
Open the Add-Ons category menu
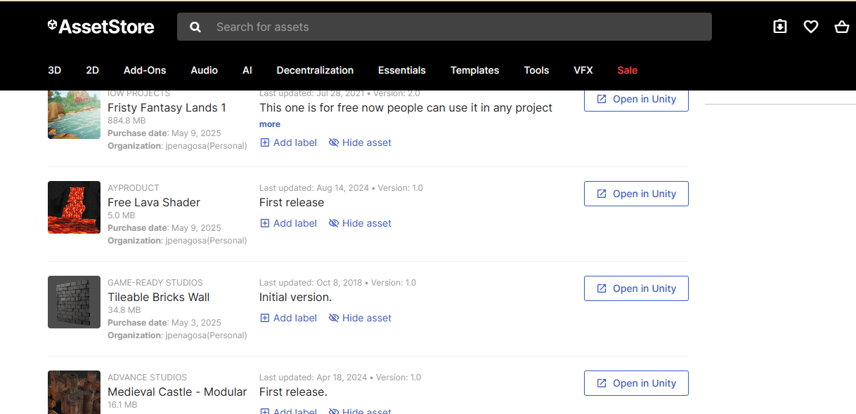(x=145, y=70)
